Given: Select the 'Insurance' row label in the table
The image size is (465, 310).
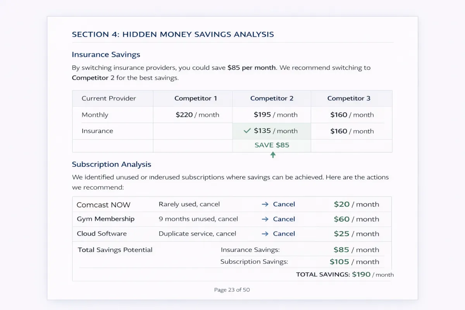Looking at the screenshot, I should click(97, 131).
